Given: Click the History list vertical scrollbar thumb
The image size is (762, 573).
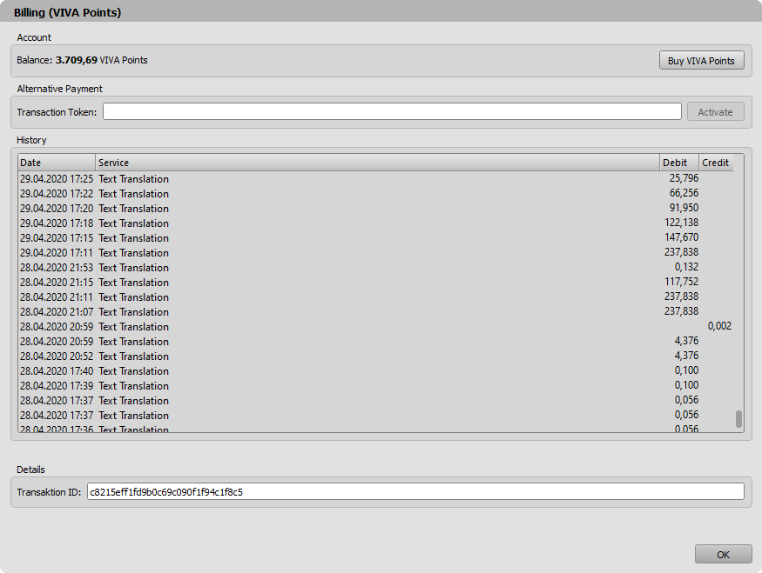Looking at the screenshot, I should click(x=738, y=419).
